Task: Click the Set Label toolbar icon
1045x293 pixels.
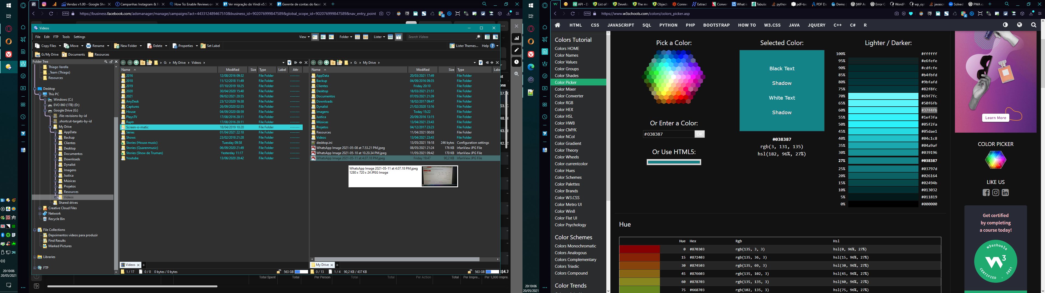Action: coord(203,46)
